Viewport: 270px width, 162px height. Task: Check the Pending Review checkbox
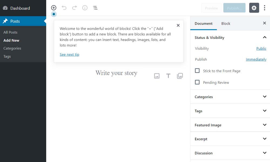click(x=197, y=82)
